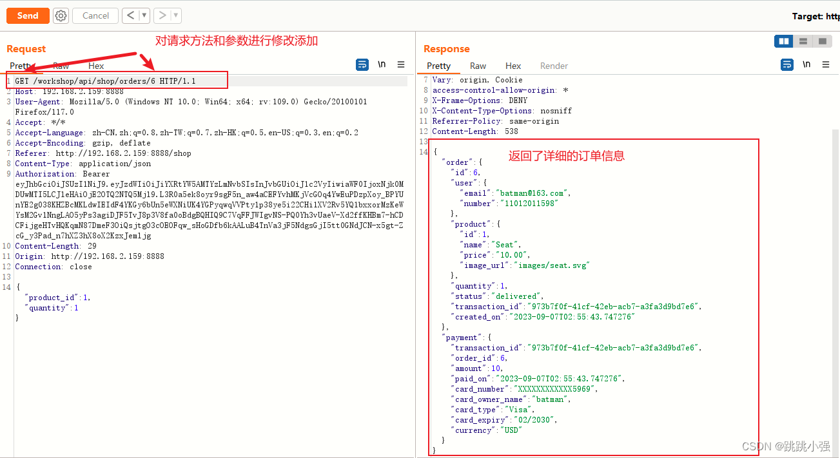Select combined tabbed layout icon
Screen dimensions: 840x458
coord(822,41)
